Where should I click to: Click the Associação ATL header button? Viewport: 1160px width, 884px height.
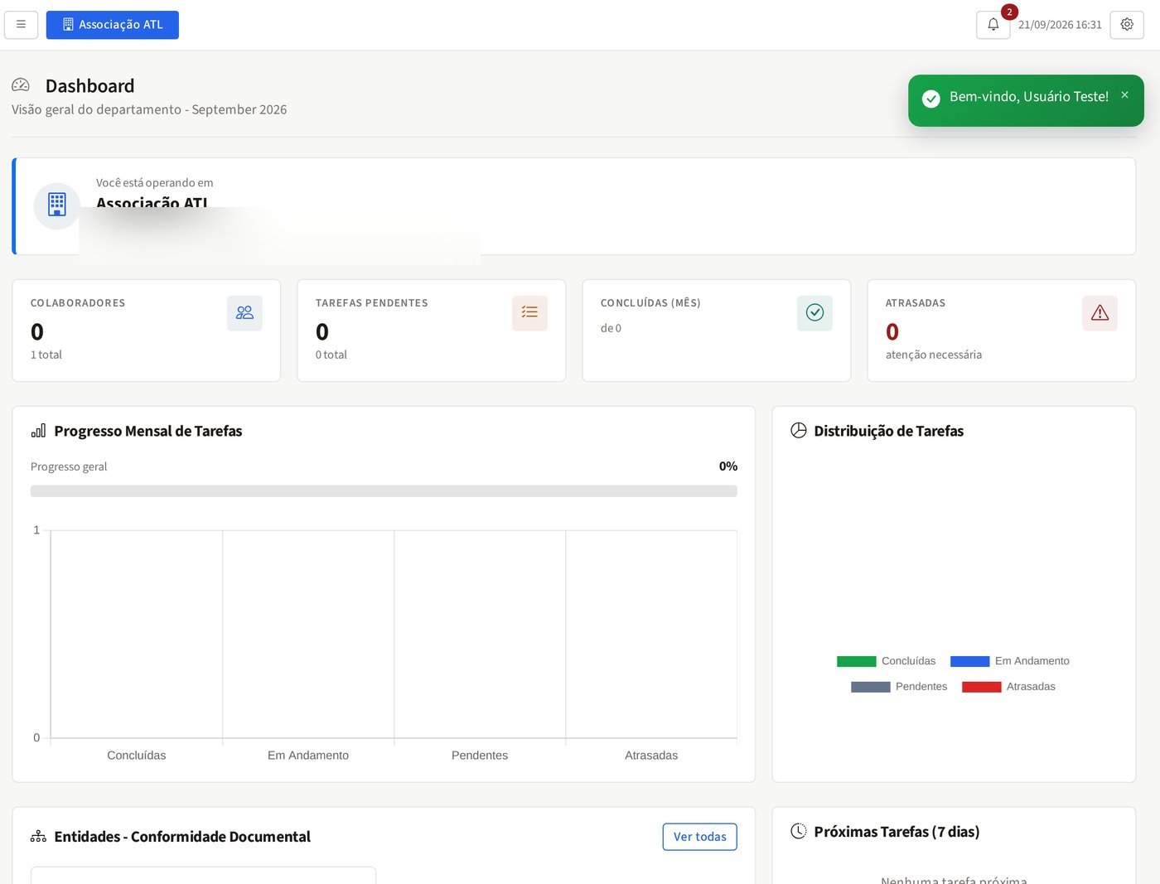(x=113, y=25)
